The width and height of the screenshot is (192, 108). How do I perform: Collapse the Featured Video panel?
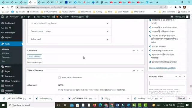pyautogui.click(x=184, y=76)
